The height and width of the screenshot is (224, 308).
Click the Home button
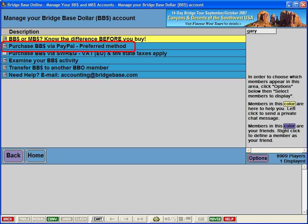(x=36, y=156)
